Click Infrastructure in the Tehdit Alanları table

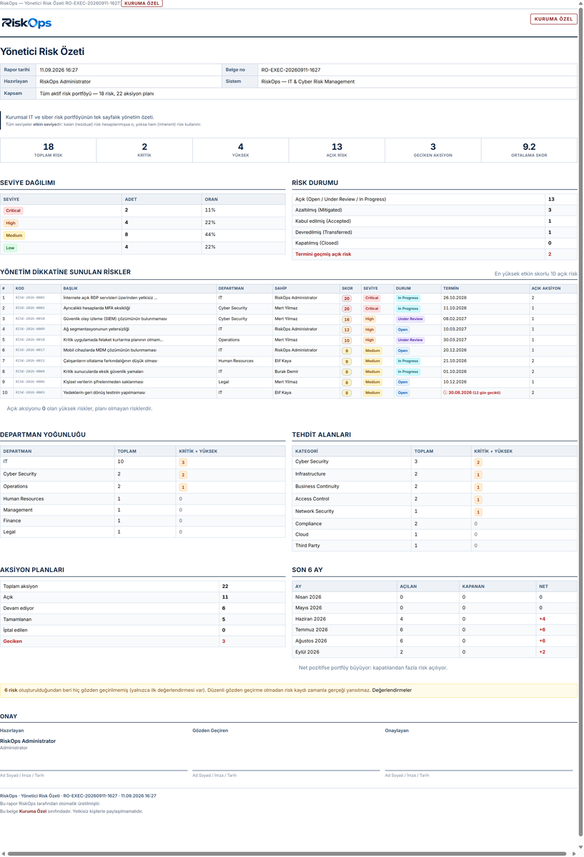310,474
